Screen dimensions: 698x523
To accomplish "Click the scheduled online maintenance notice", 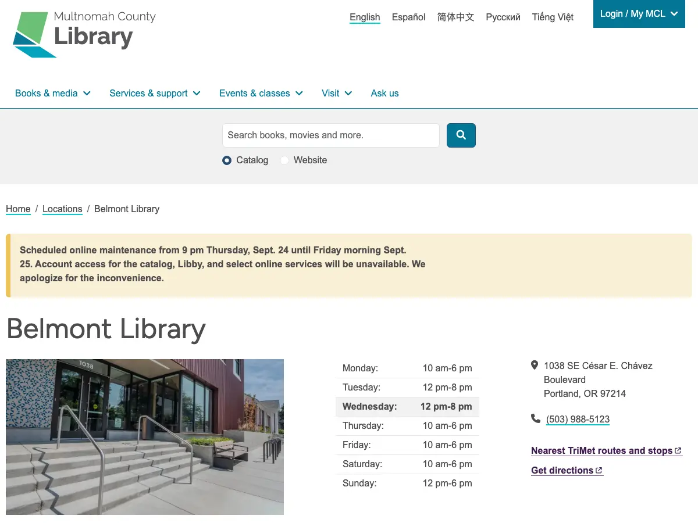I will (349, 264).
